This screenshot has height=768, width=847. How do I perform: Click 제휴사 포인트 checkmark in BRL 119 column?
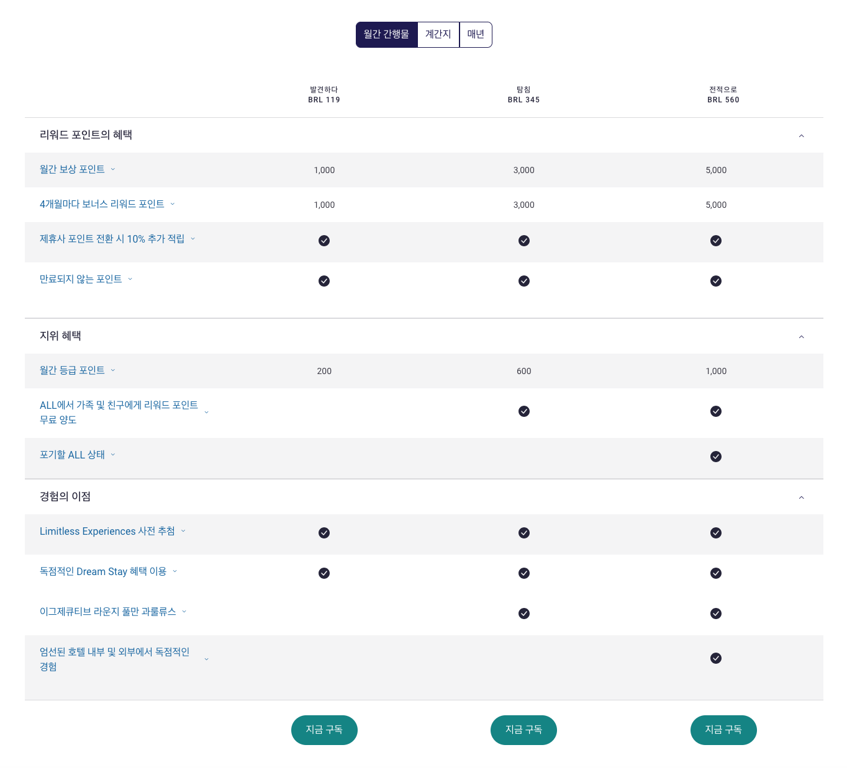click(324, 241)
